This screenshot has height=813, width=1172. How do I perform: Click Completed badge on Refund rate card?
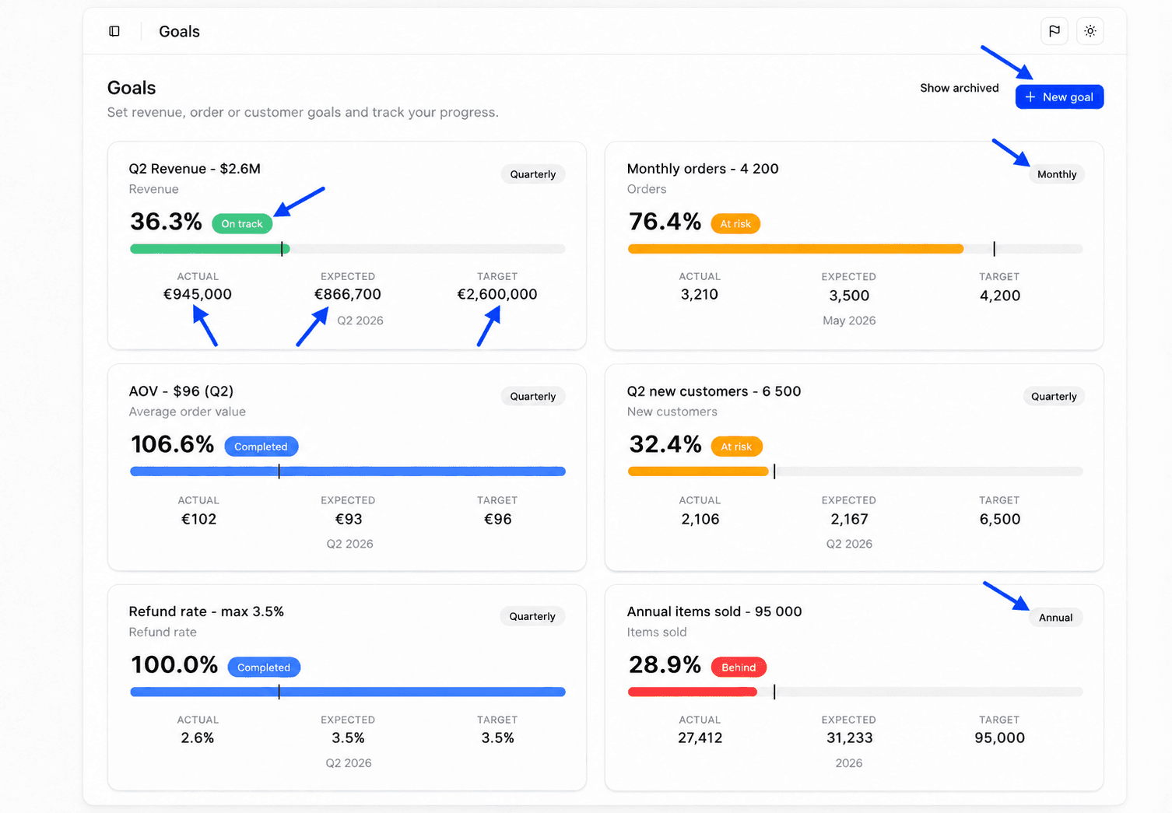pos(264,668)
